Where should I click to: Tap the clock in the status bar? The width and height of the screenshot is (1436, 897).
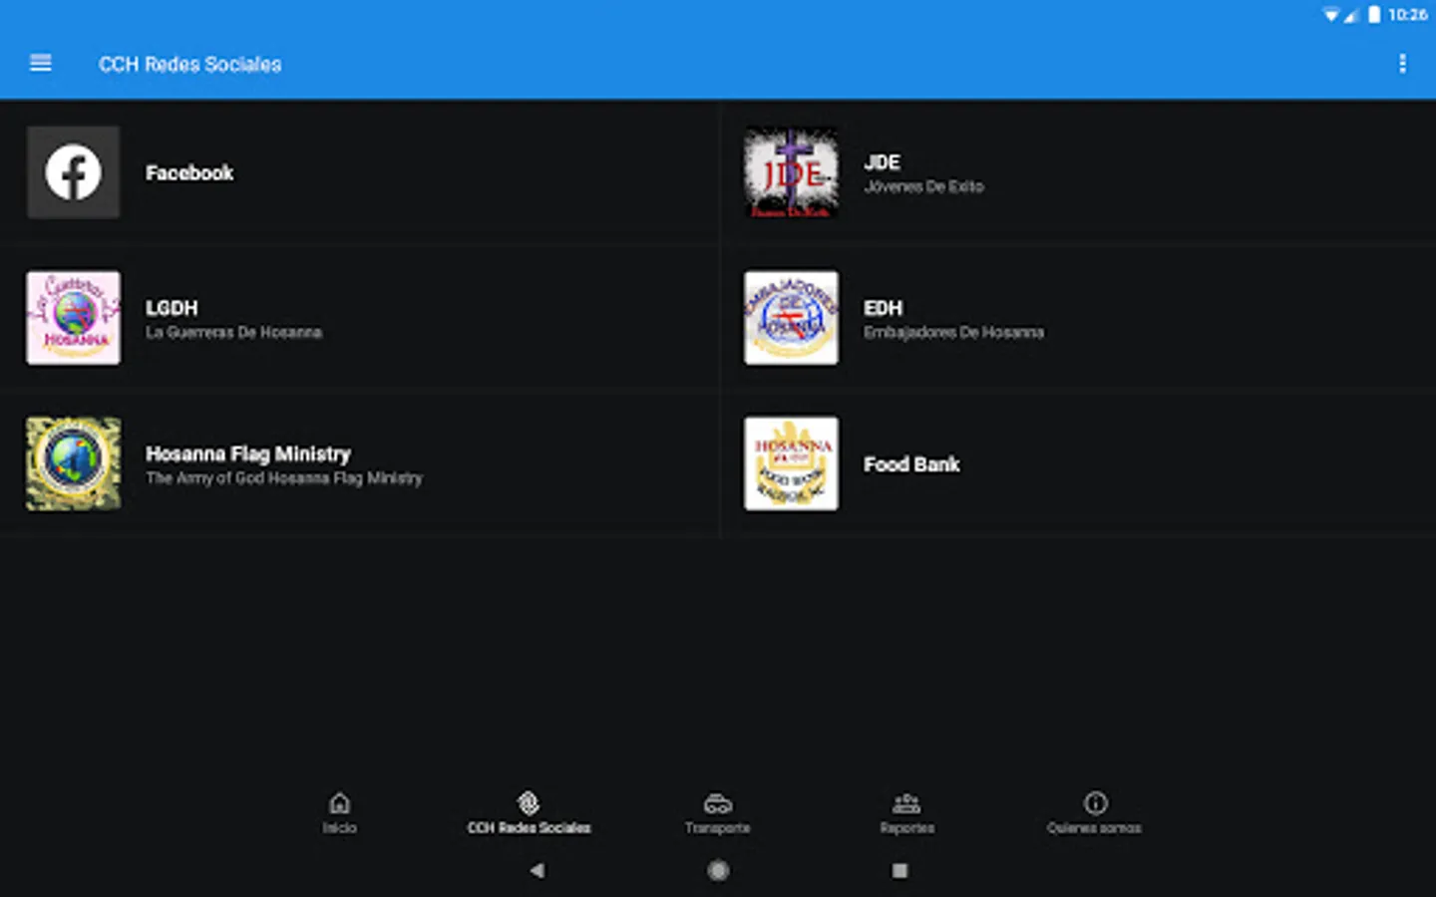(1409, 15)
